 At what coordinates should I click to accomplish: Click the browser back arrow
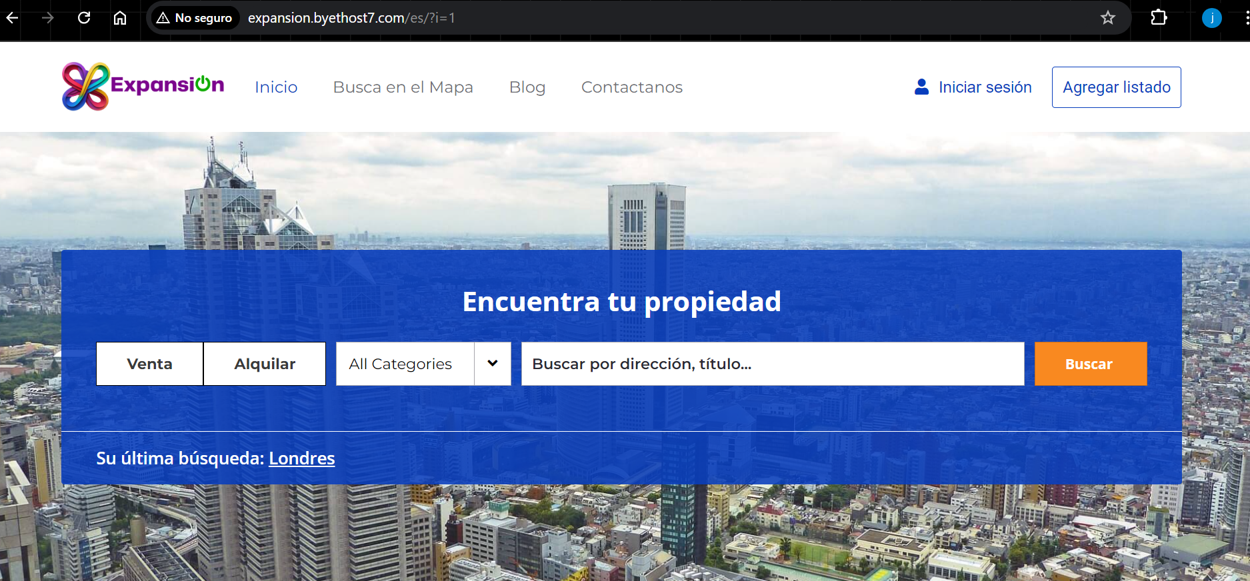click(x=12, y=18)
